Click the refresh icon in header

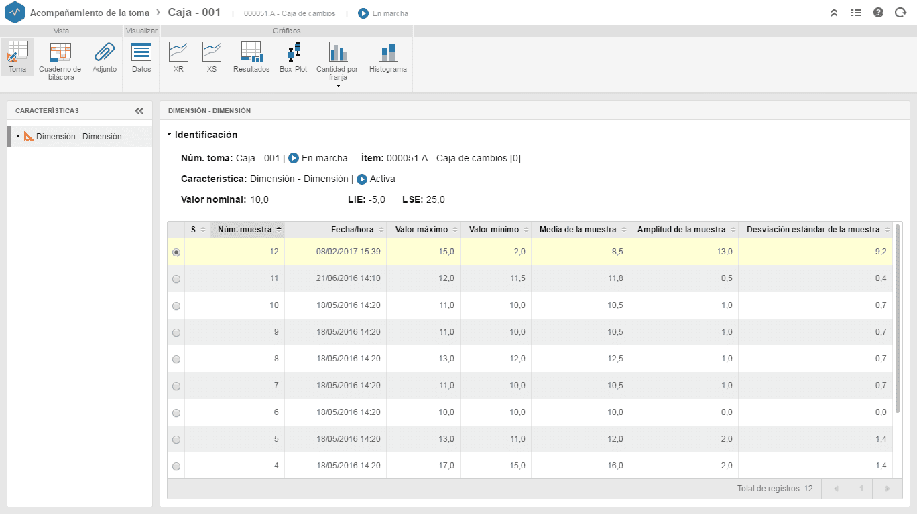[x=900, y=13]
